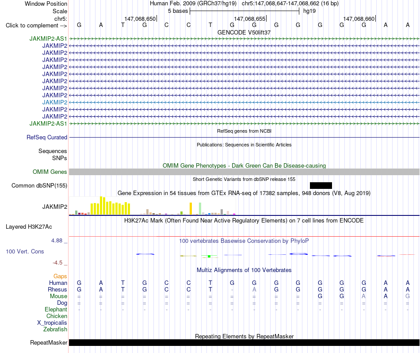This screenshot has height=353, width=420.
Task: Click the Layered H3K27Ac track label
Action: click(29, 227)
